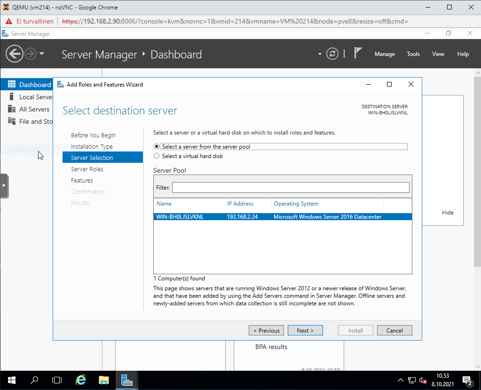
Task: Expand the noVNC control panel tab
Action: 4,186
